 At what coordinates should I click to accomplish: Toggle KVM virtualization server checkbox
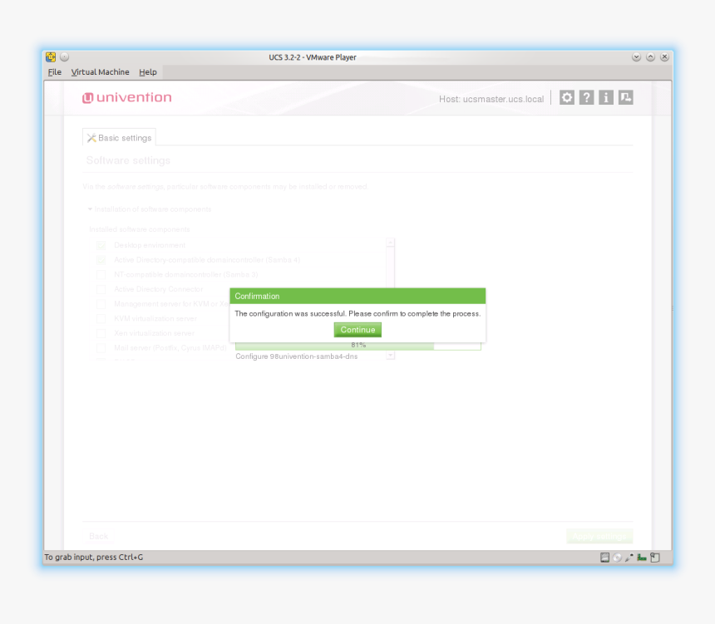click(101, 318)
